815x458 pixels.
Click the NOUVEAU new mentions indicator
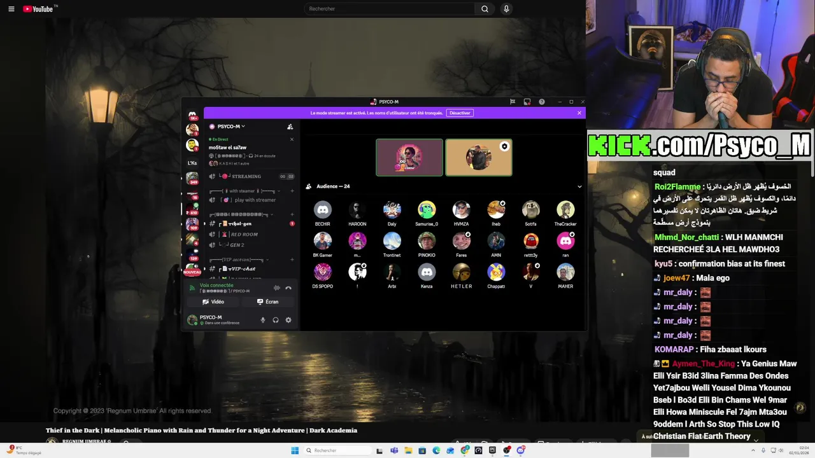click(192, 272)
